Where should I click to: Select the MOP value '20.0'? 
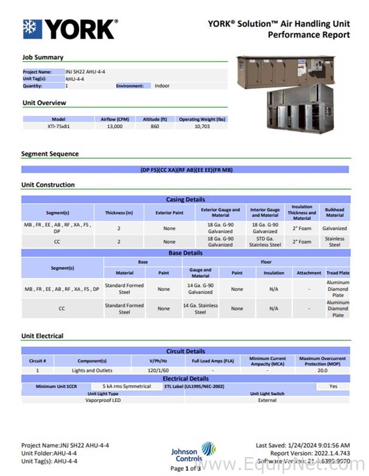coord(322,371)
